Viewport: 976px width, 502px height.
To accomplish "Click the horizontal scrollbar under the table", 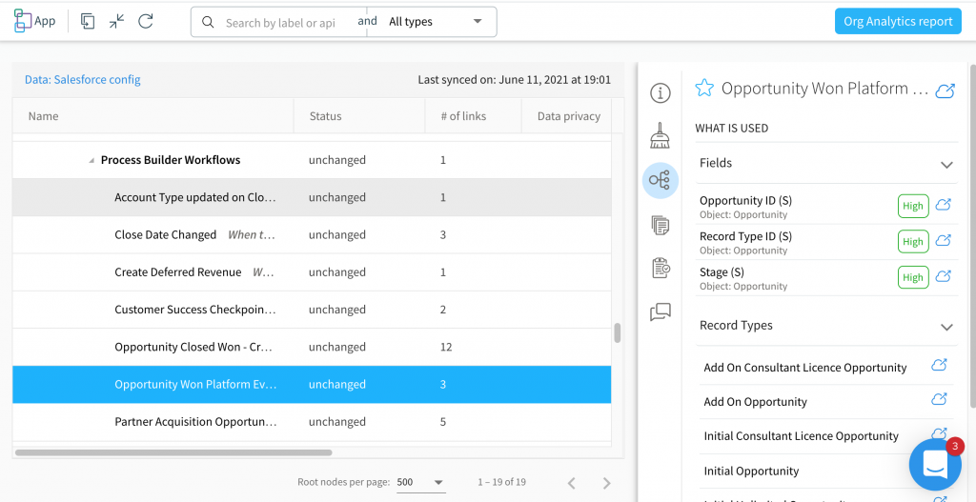I will [x=173, y=452].
